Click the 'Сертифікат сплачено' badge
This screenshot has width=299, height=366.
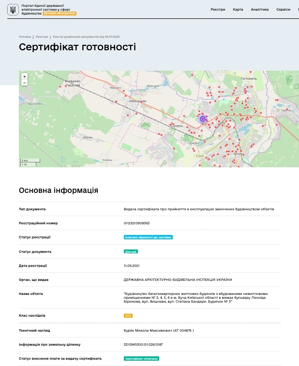coord(141,359)
